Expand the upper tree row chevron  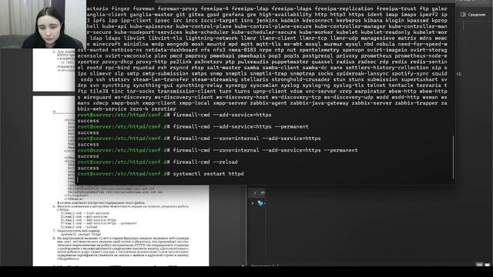point(255,193)
